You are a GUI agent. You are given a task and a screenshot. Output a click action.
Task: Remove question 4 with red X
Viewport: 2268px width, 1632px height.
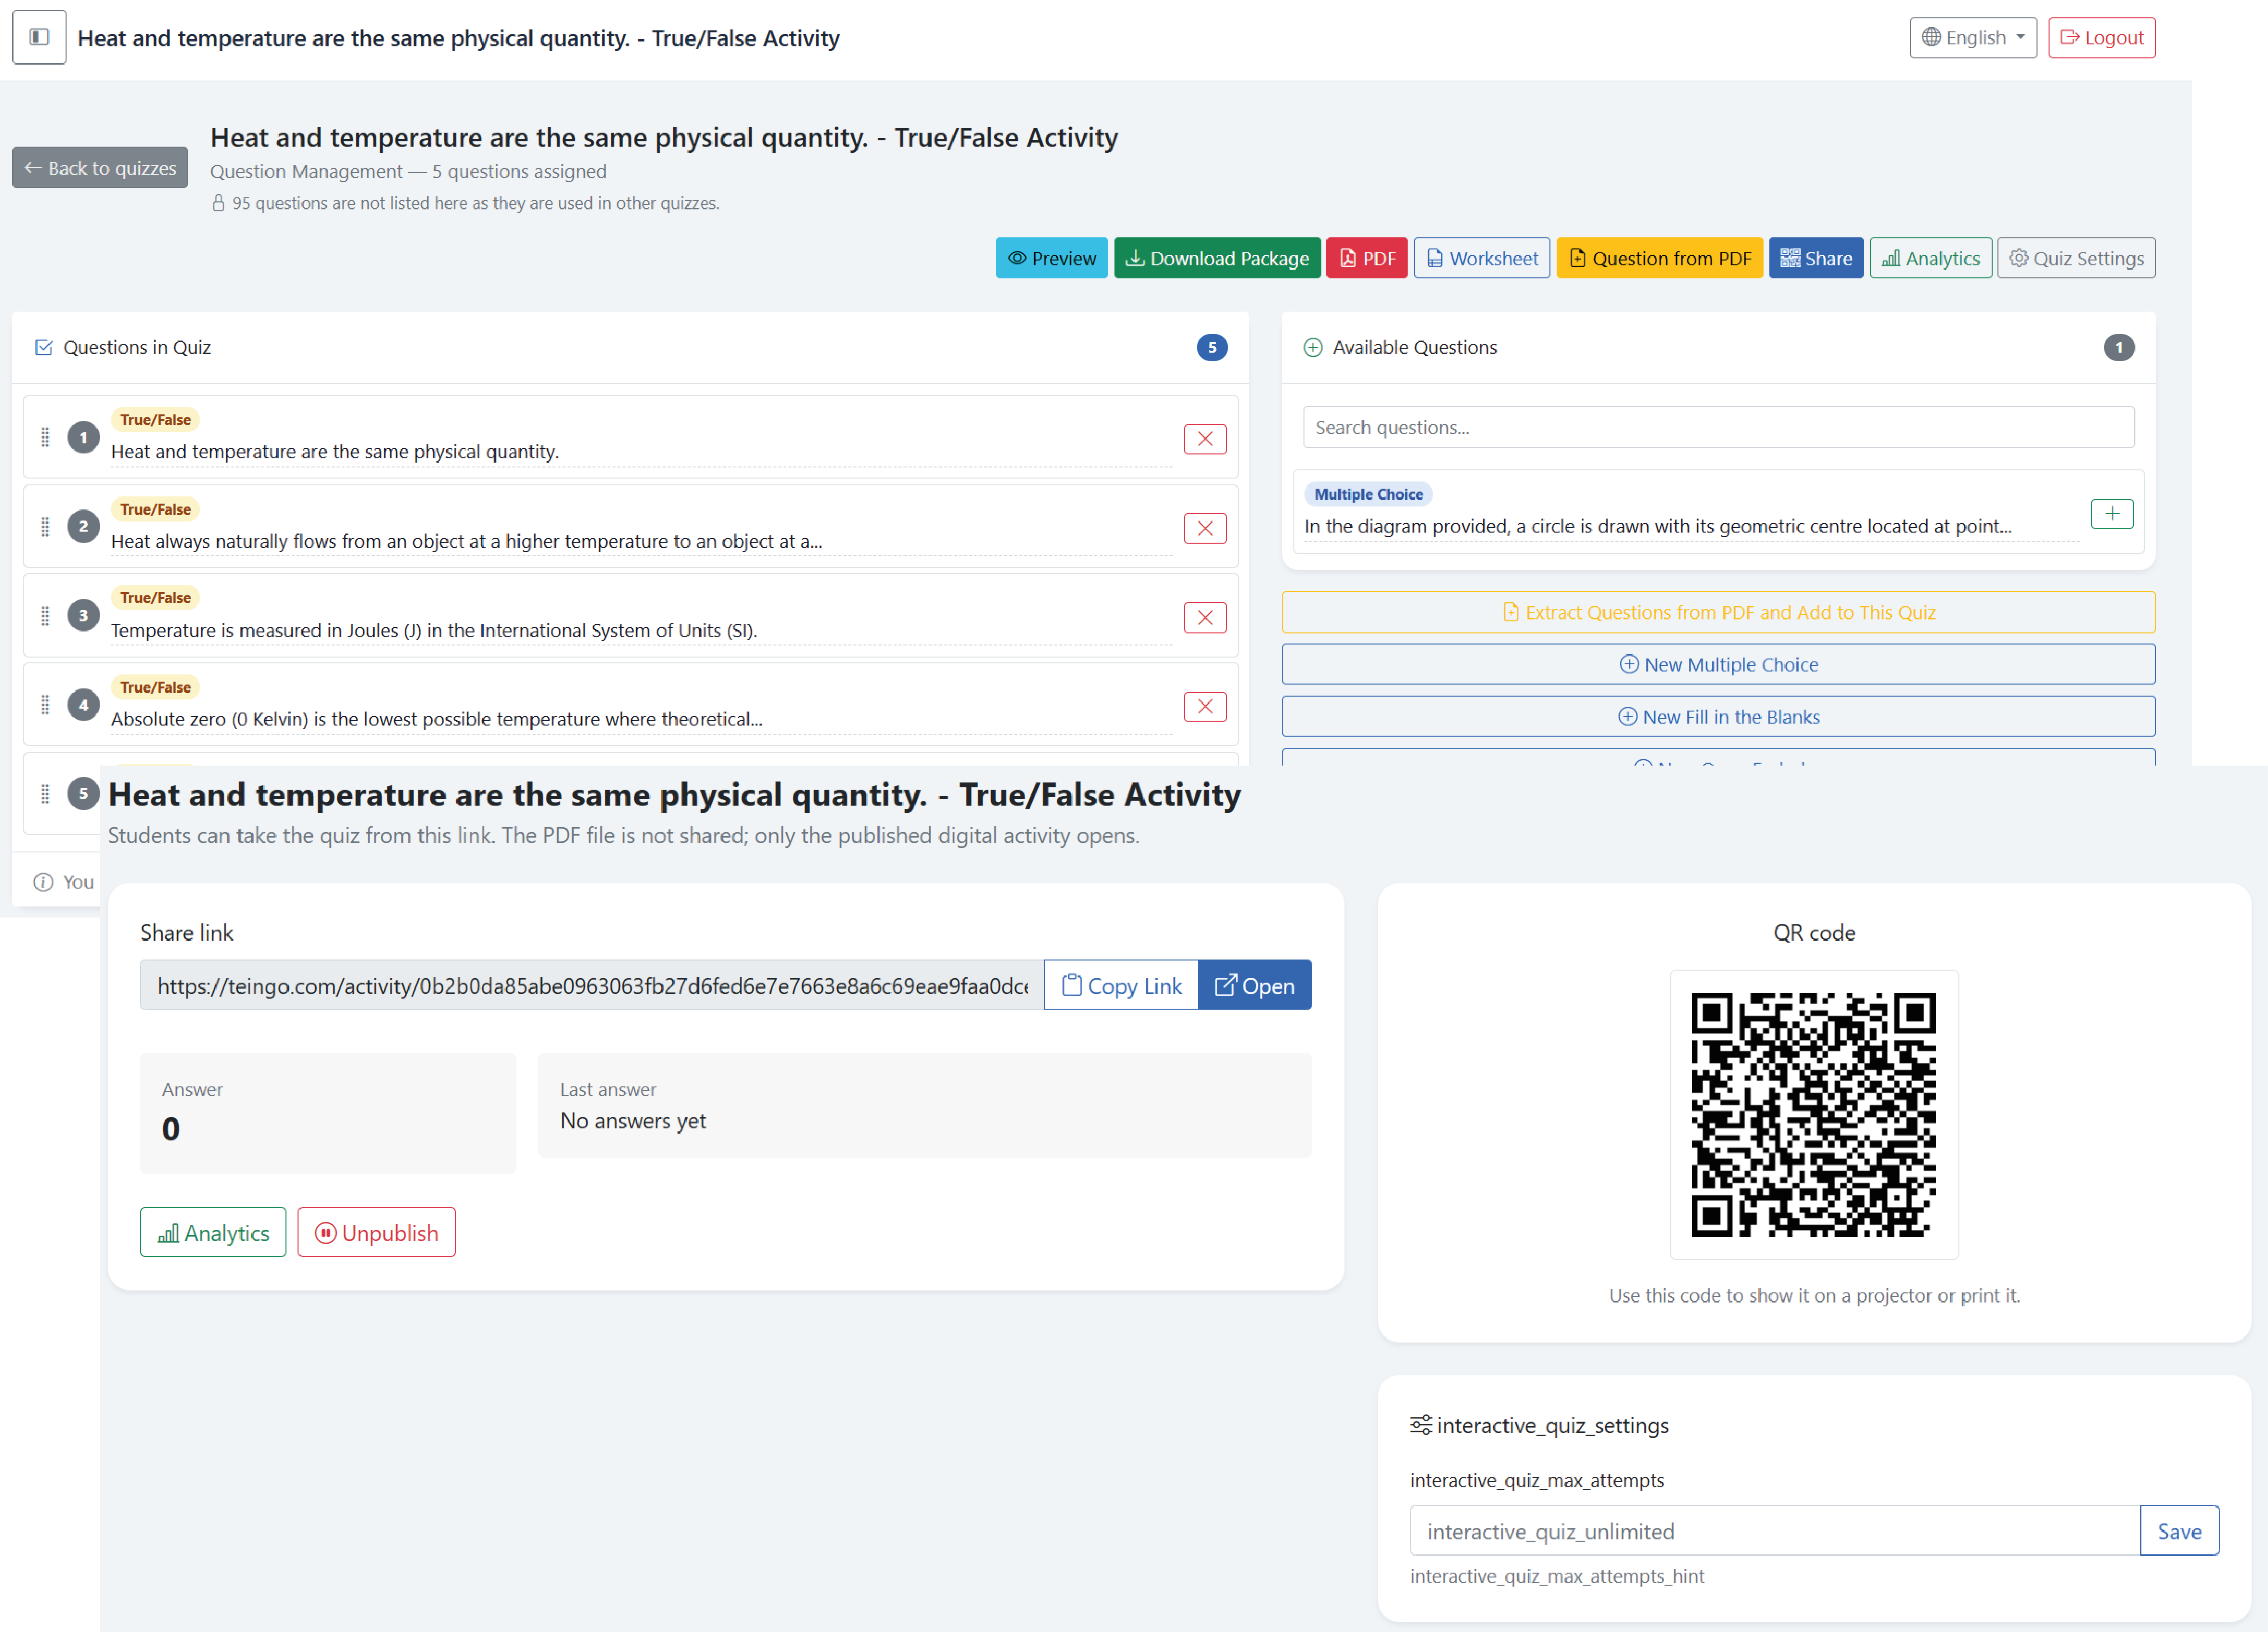[1204, 706]
